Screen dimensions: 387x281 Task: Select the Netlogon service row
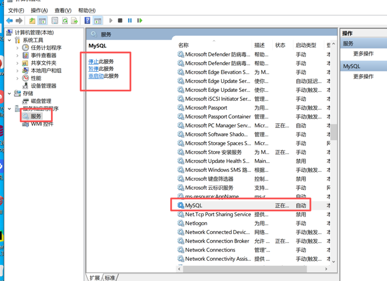tap(254, 223)
